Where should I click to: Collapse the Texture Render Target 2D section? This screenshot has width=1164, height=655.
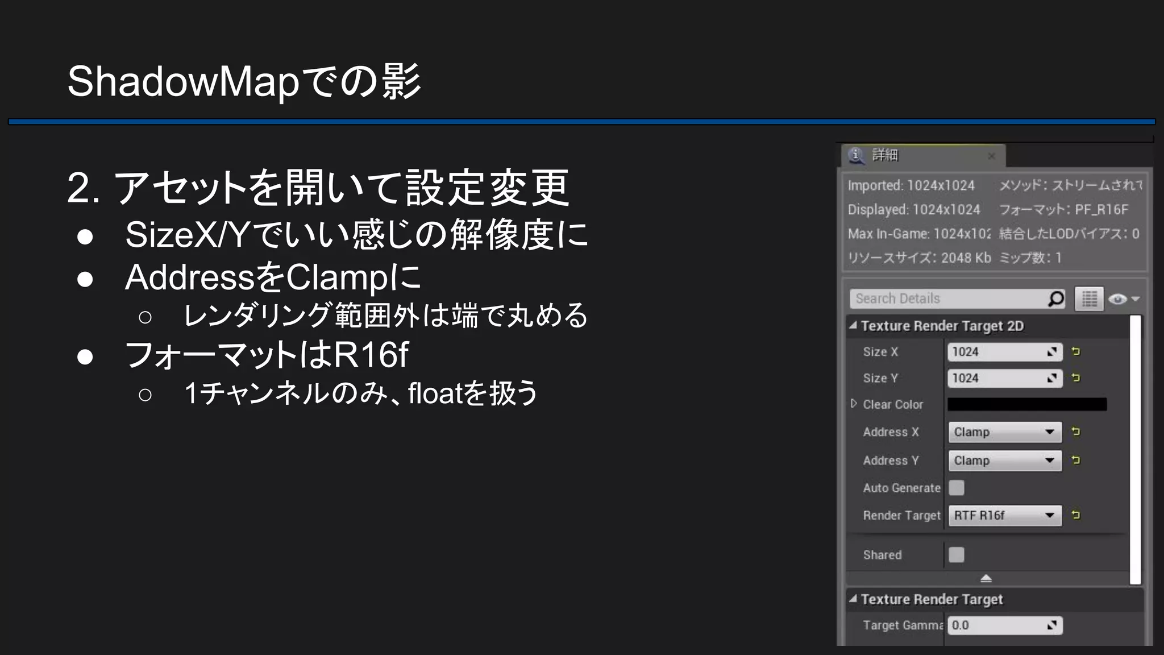(853, 326)
